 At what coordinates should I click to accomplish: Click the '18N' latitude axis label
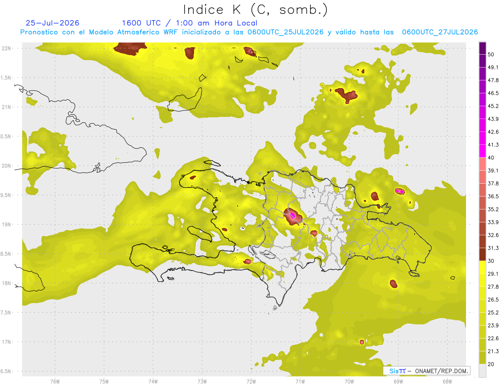6,283
